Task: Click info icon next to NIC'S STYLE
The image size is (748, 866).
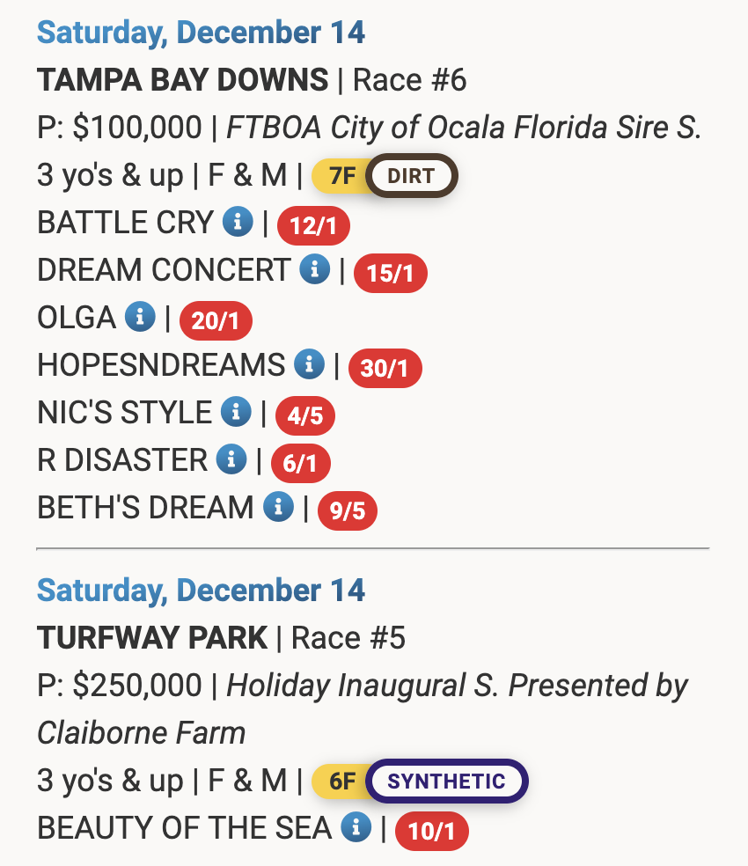Action: coord(236,412)
